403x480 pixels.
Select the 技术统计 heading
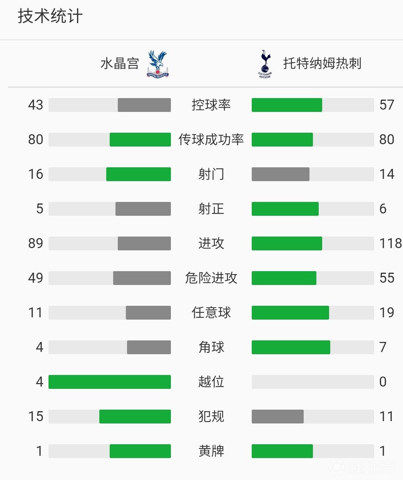pos(50,17)
